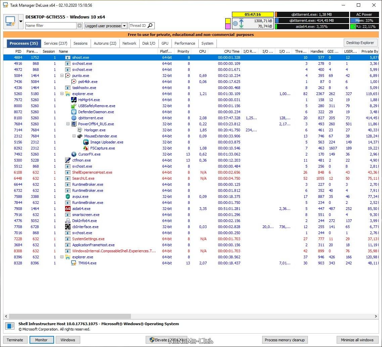Click the scrollbar right arrow
382x347 pixels.
tap(376, 316)
